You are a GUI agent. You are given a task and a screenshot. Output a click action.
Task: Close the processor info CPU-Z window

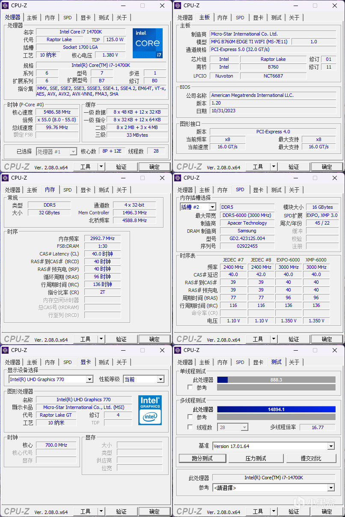(x=162, y=6)
